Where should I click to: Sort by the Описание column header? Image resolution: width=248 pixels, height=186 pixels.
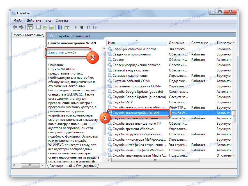click(x=178, y=43)
